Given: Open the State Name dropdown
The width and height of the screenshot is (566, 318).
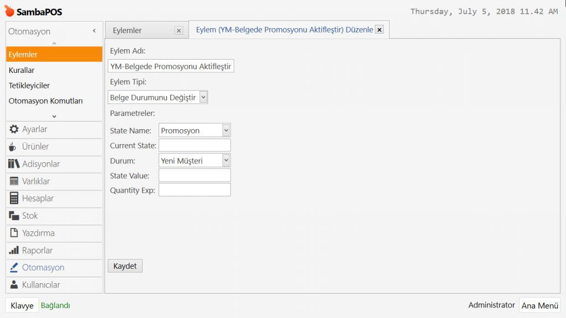Looking at the screenshot, I should [x=226, y=130].
